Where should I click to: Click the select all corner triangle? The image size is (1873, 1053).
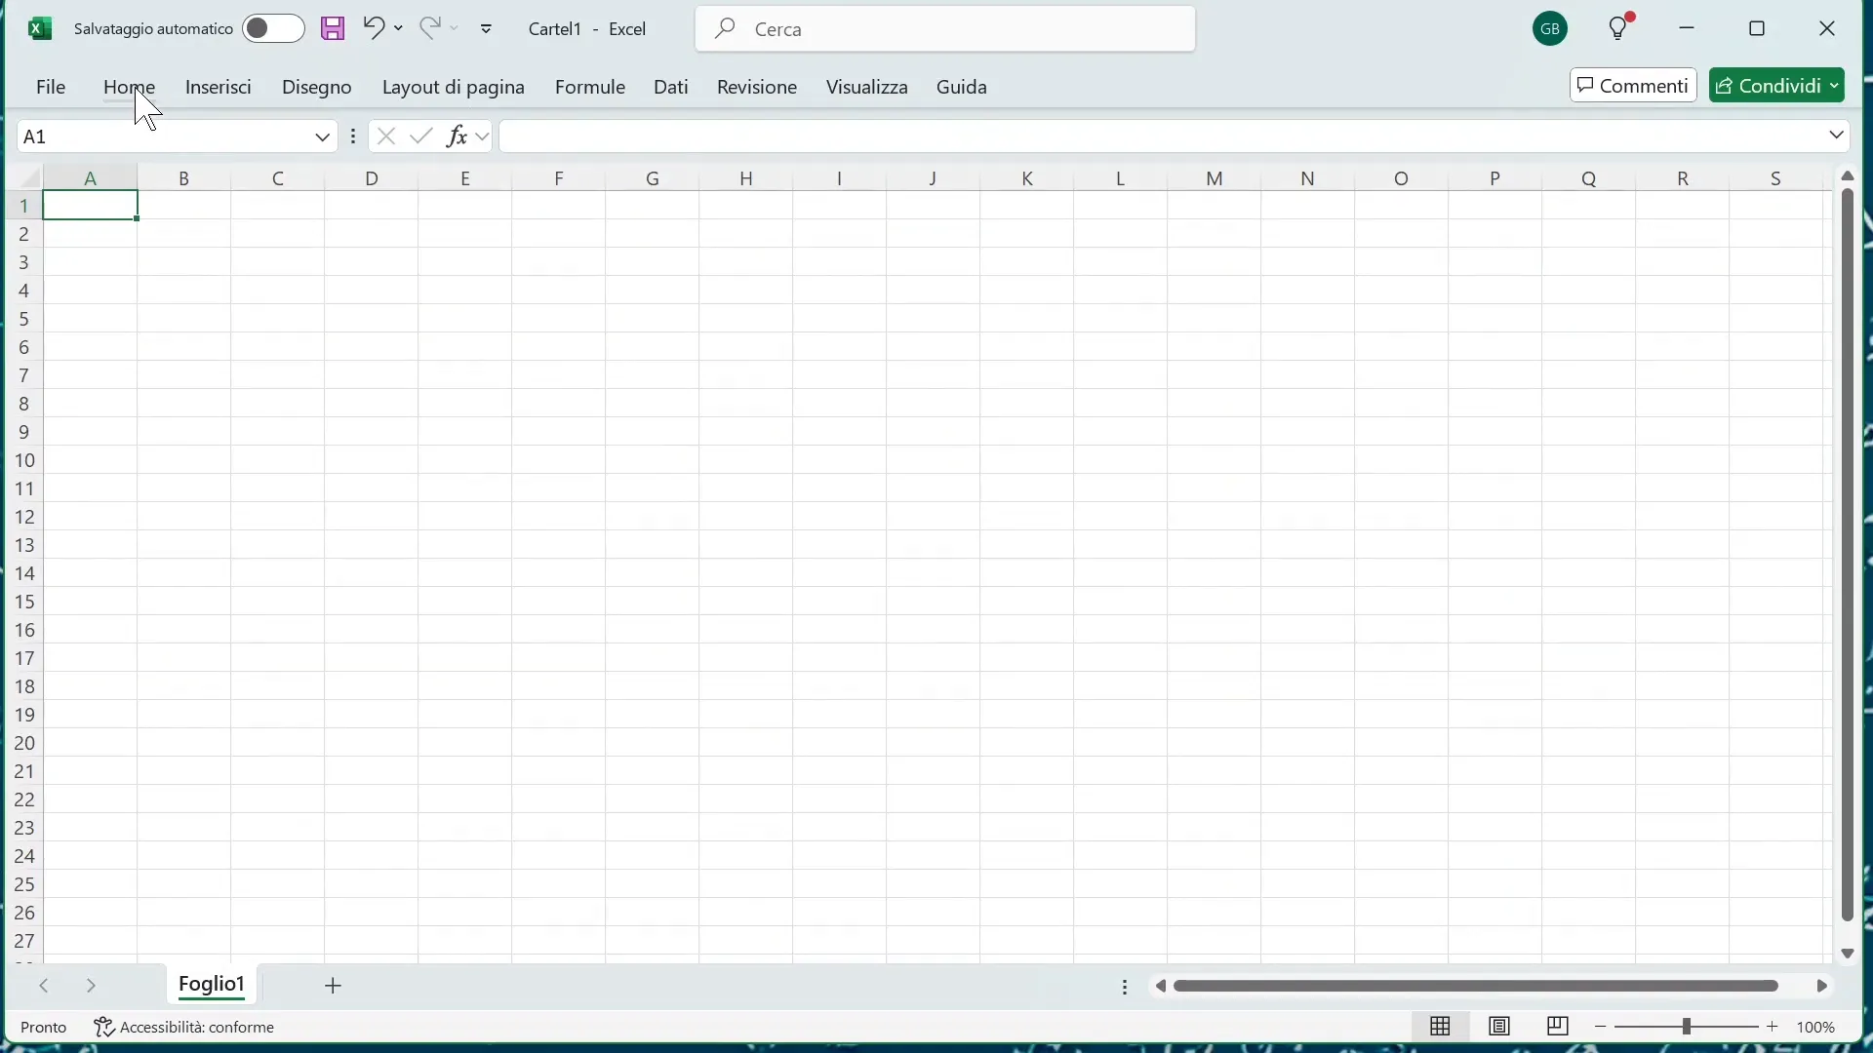click(x=30, y=178)
